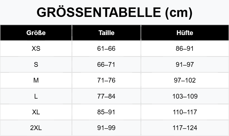Choose the L size row label
This screenshot has width=229, height=136.
(x=36, y=96)
